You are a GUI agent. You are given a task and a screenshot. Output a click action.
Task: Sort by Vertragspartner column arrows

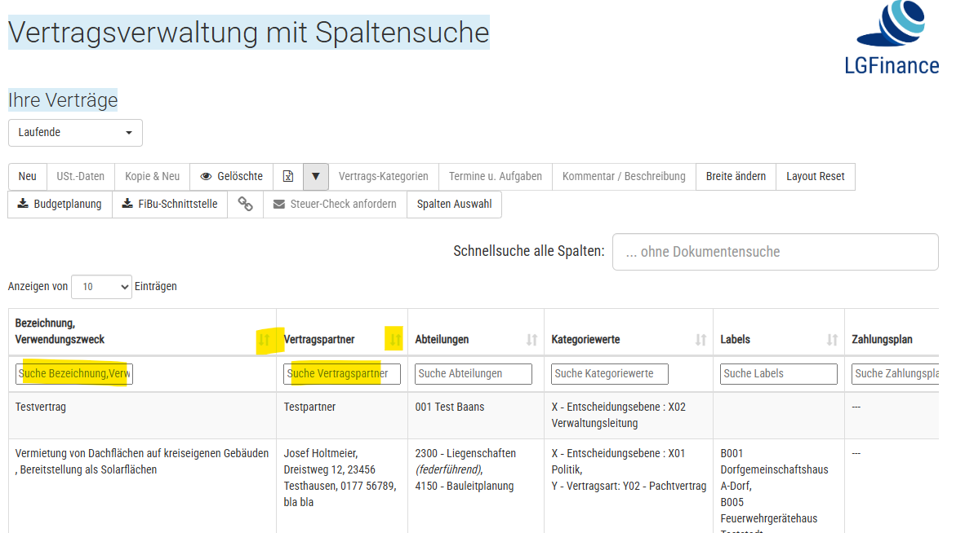tap(395, 340)
